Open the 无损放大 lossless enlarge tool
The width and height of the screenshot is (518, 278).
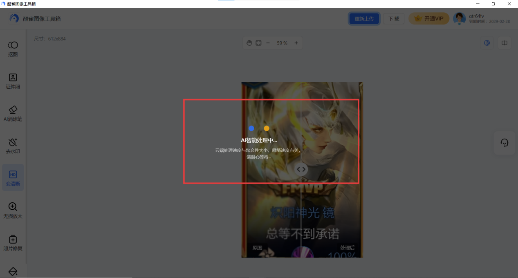coord(13,210)
